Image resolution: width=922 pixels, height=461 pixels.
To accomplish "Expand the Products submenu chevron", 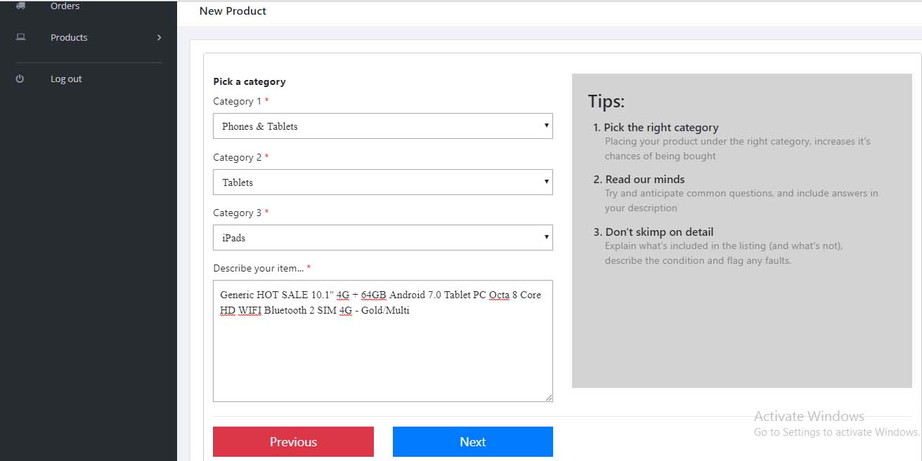I will (x=160, y=37).
